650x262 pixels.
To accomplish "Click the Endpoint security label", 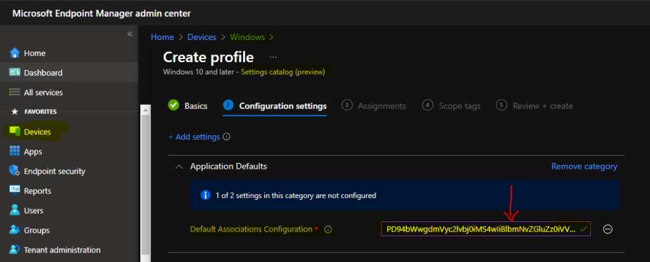I will [x=55, y=171].
